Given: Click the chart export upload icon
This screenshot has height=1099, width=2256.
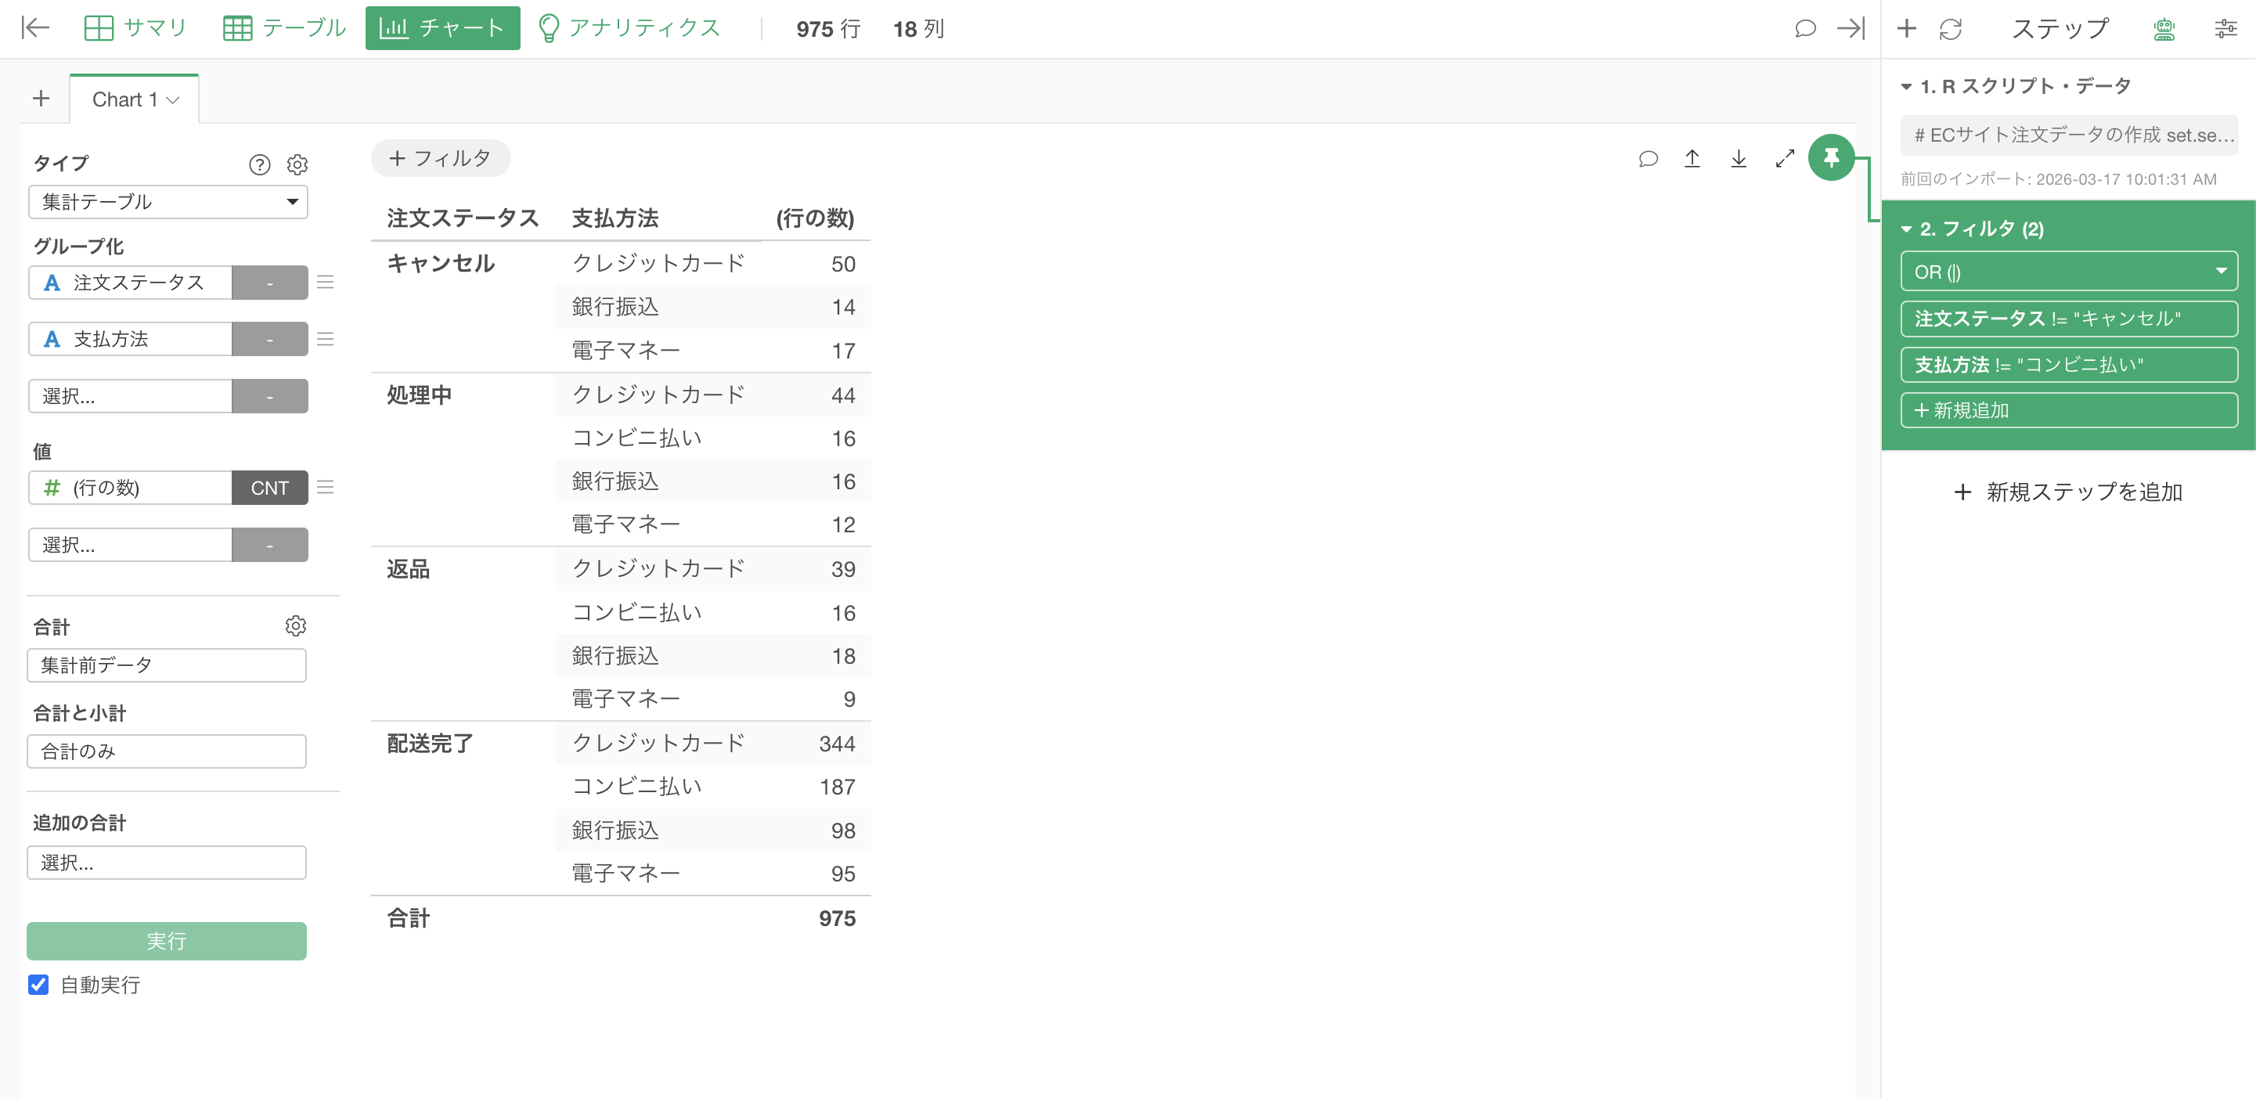Looking at the screenshot, I should [x=1692, y=158].
